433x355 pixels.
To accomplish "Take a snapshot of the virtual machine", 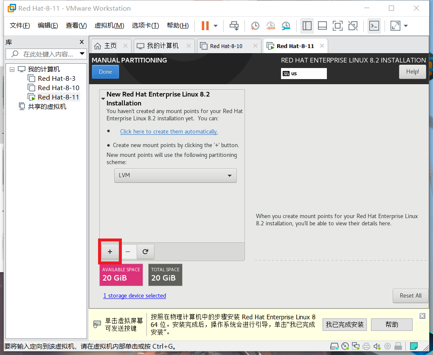I will coord(255,26).
